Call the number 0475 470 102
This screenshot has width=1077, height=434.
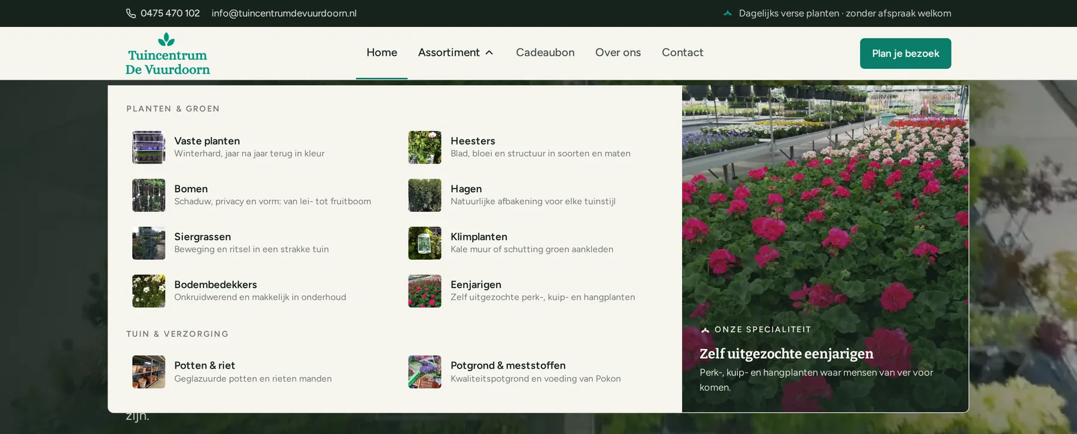pos(170,13)
